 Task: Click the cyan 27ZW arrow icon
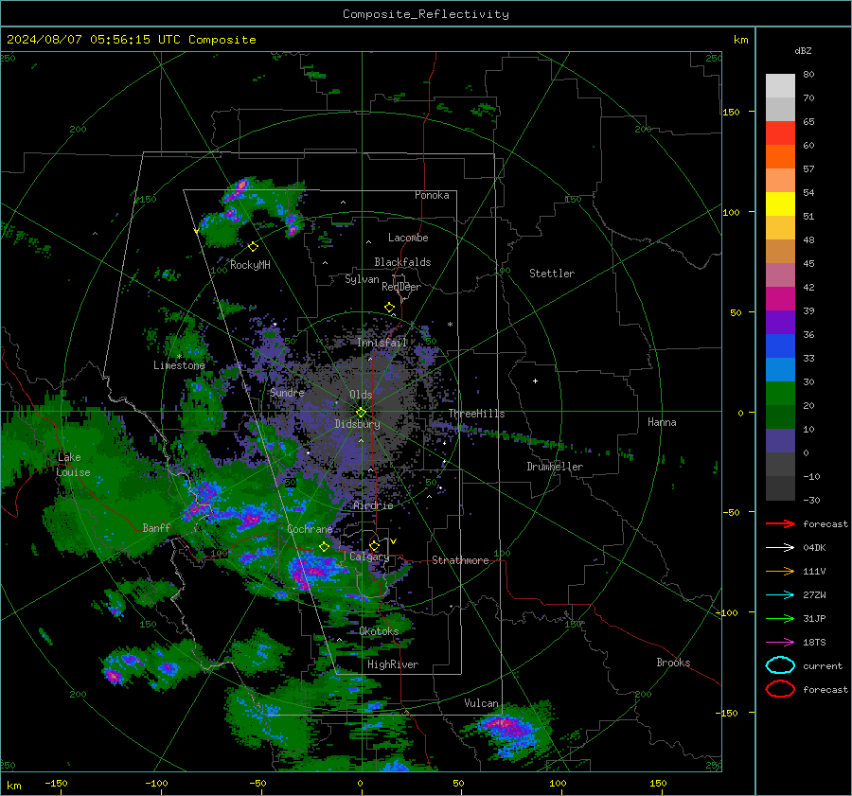click(780, 595)
